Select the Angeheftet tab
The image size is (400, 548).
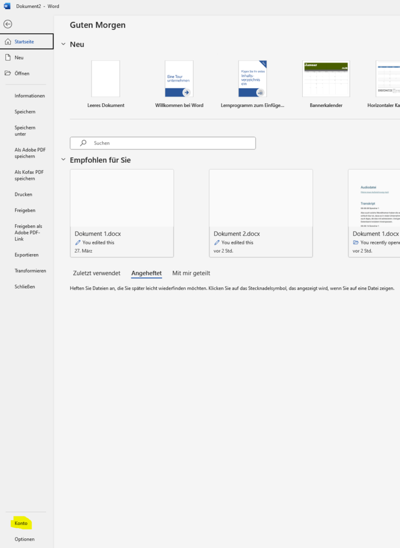click(147, 273)
